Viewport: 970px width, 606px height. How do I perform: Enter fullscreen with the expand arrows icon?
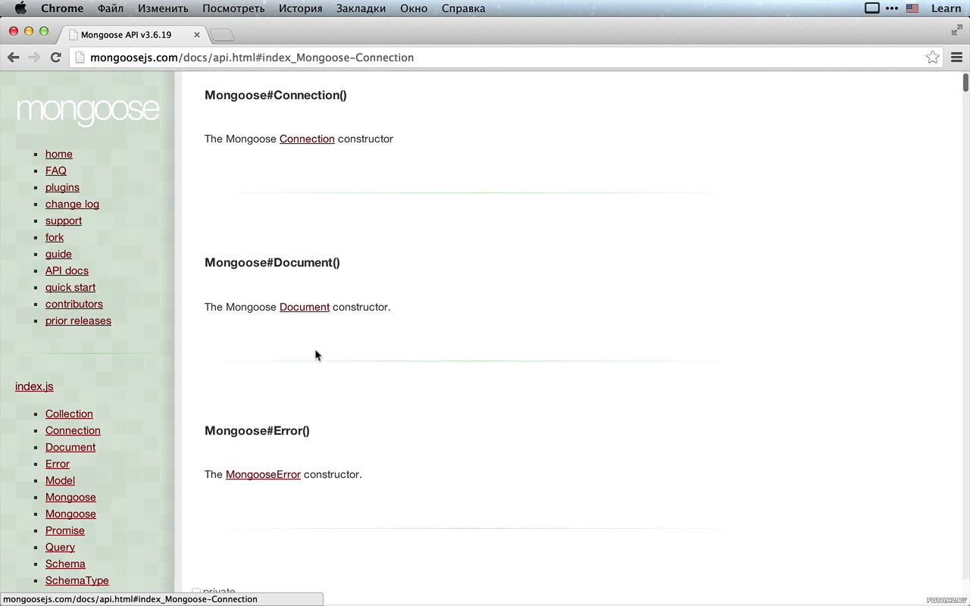click(x=956, y=30)
